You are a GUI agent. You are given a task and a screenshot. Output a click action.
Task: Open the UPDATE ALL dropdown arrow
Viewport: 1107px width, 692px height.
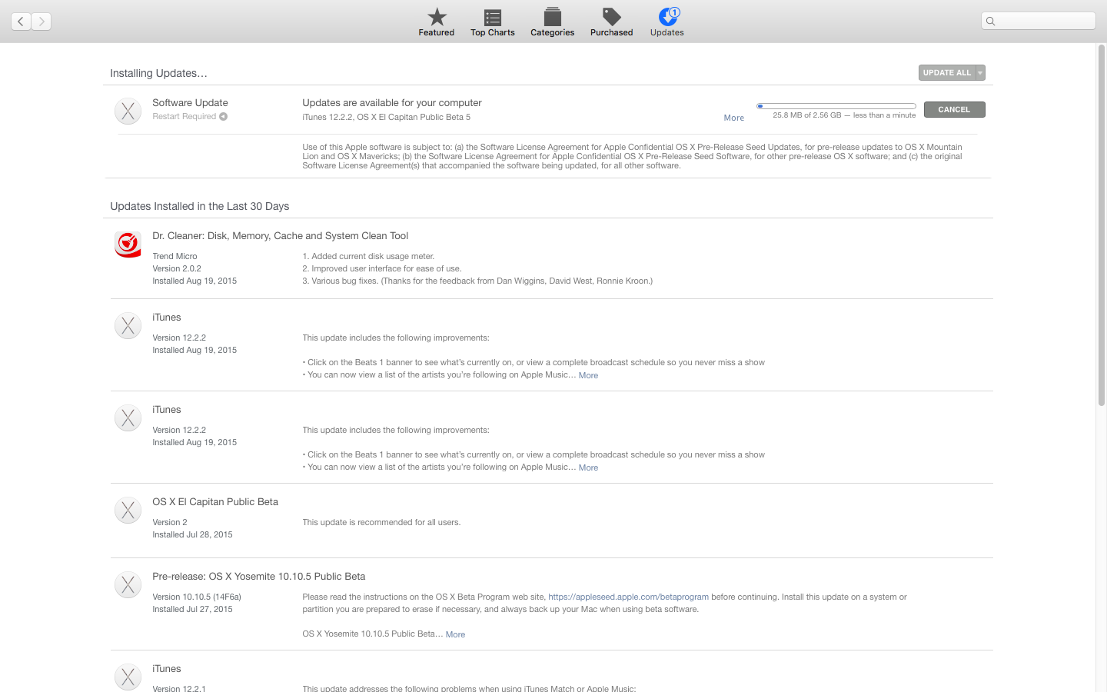click(980, 72)
